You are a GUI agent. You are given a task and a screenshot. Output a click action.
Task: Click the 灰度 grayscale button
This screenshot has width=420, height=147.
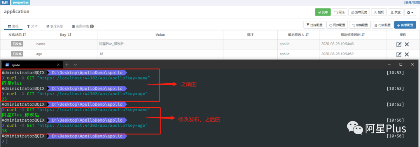395,12
